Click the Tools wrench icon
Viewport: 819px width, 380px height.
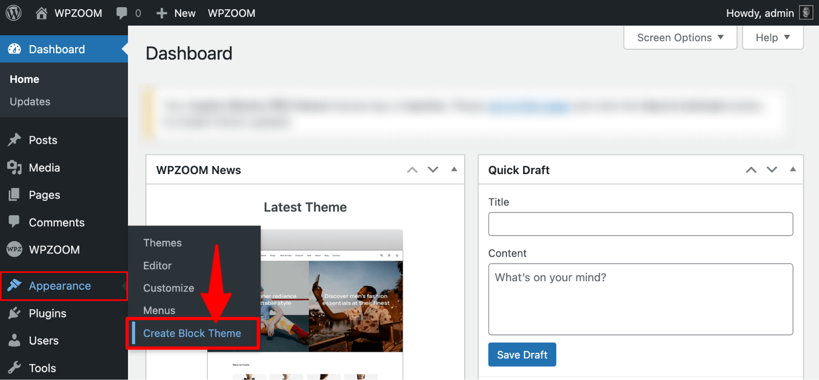click(14, 368)
